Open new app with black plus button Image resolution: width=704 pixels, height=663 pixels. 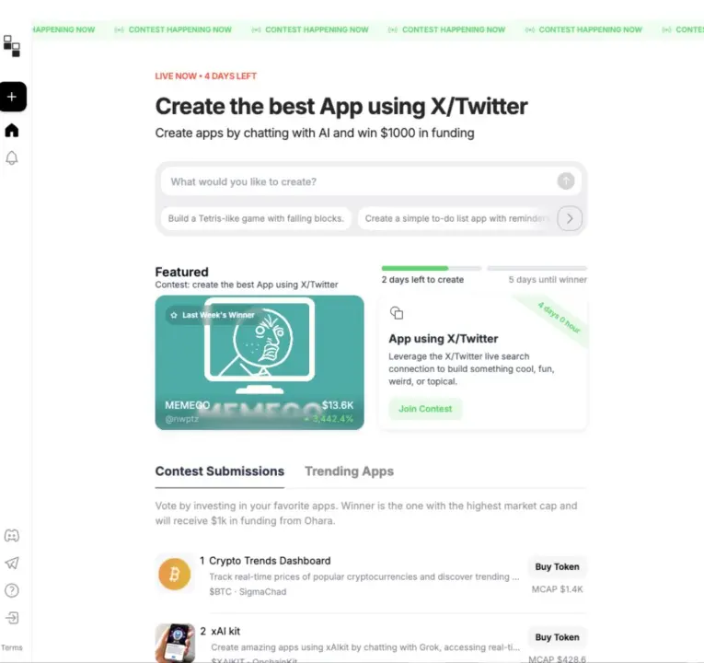(13, 97)
